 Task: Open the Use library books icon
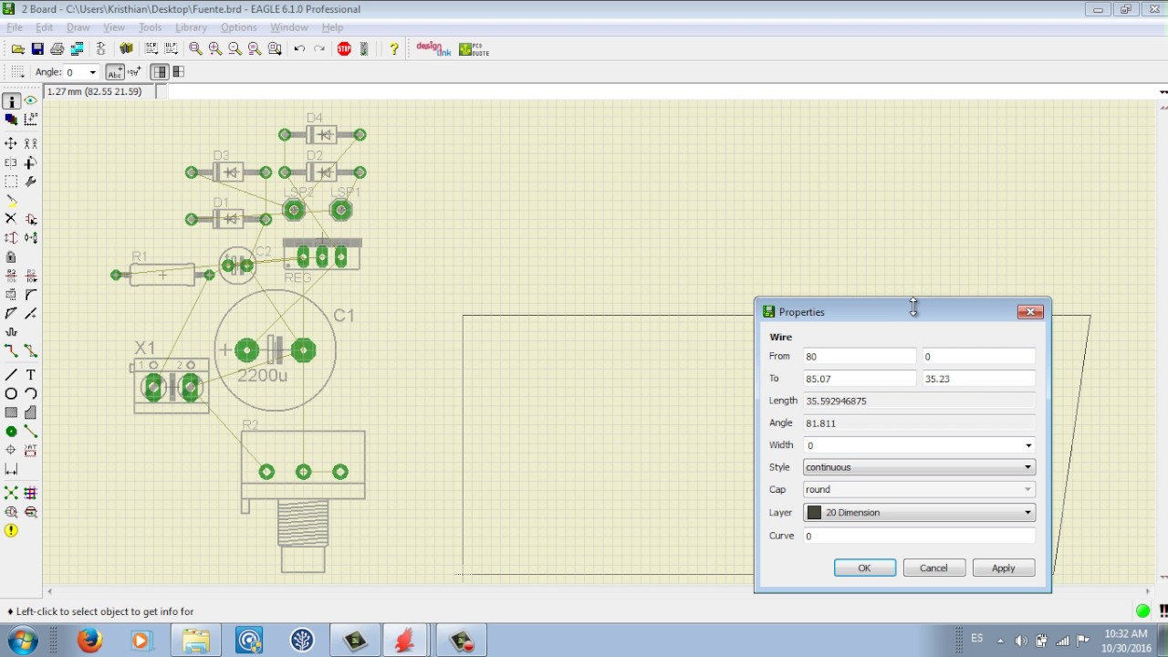click(x=126, y=48)
